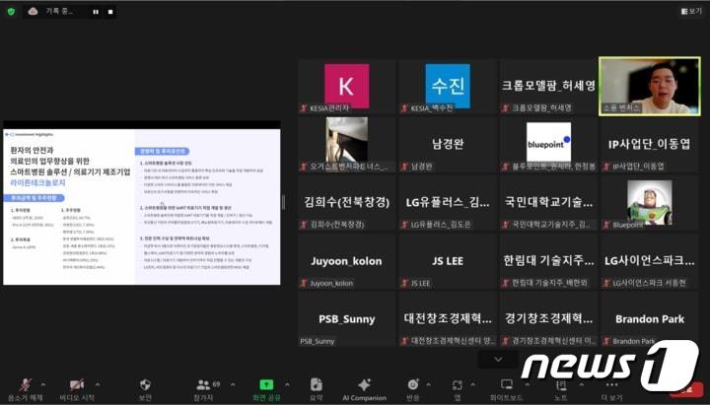This screenshot has width=710, height=405.
Task: Select the bluepoint logo participant tile
Action: tap(548, 144)
